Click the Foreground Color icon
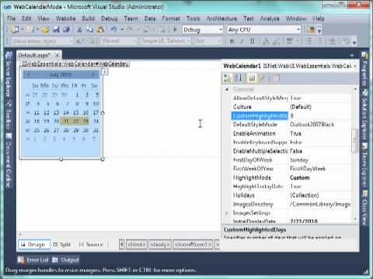373x279 pixels. (266, 41)
